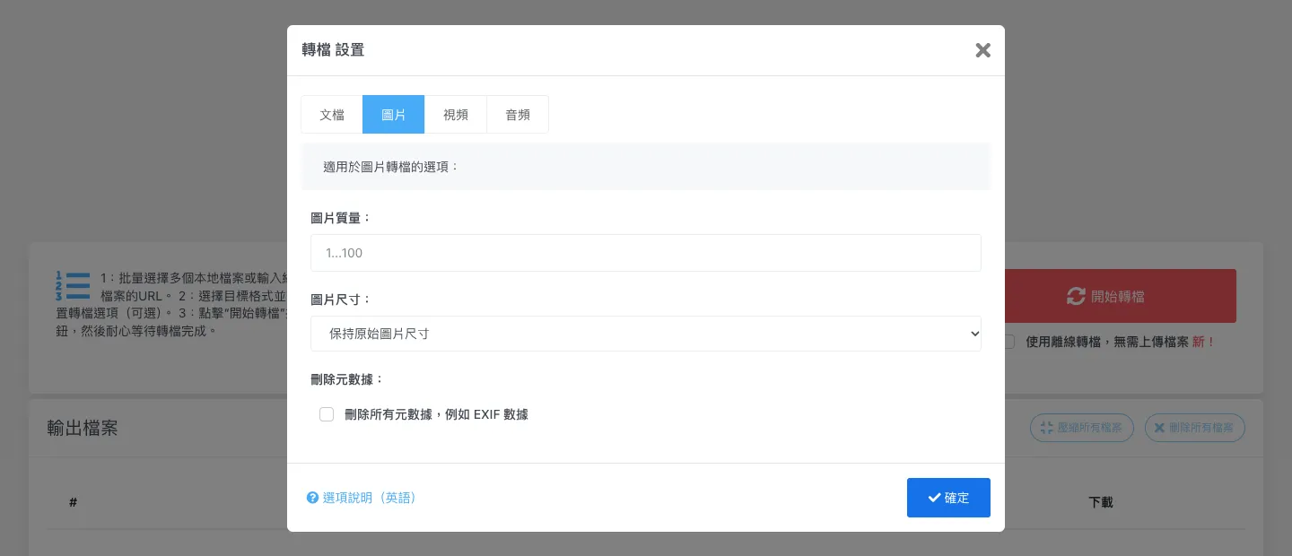Focus the 圖片質量 input field
Viewport: 1292px width, 556px height.
[x=646, y=253]
